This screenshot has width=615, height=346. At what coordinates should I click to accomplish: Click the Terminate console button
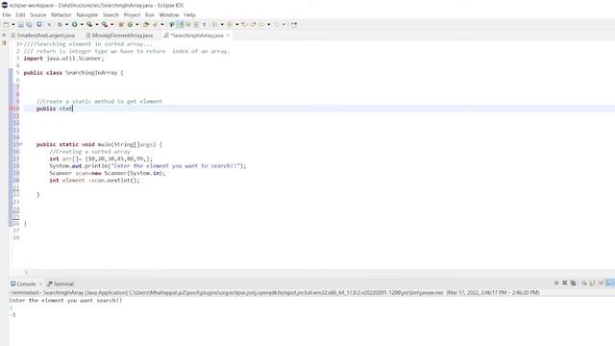click(x=556, y=283)
